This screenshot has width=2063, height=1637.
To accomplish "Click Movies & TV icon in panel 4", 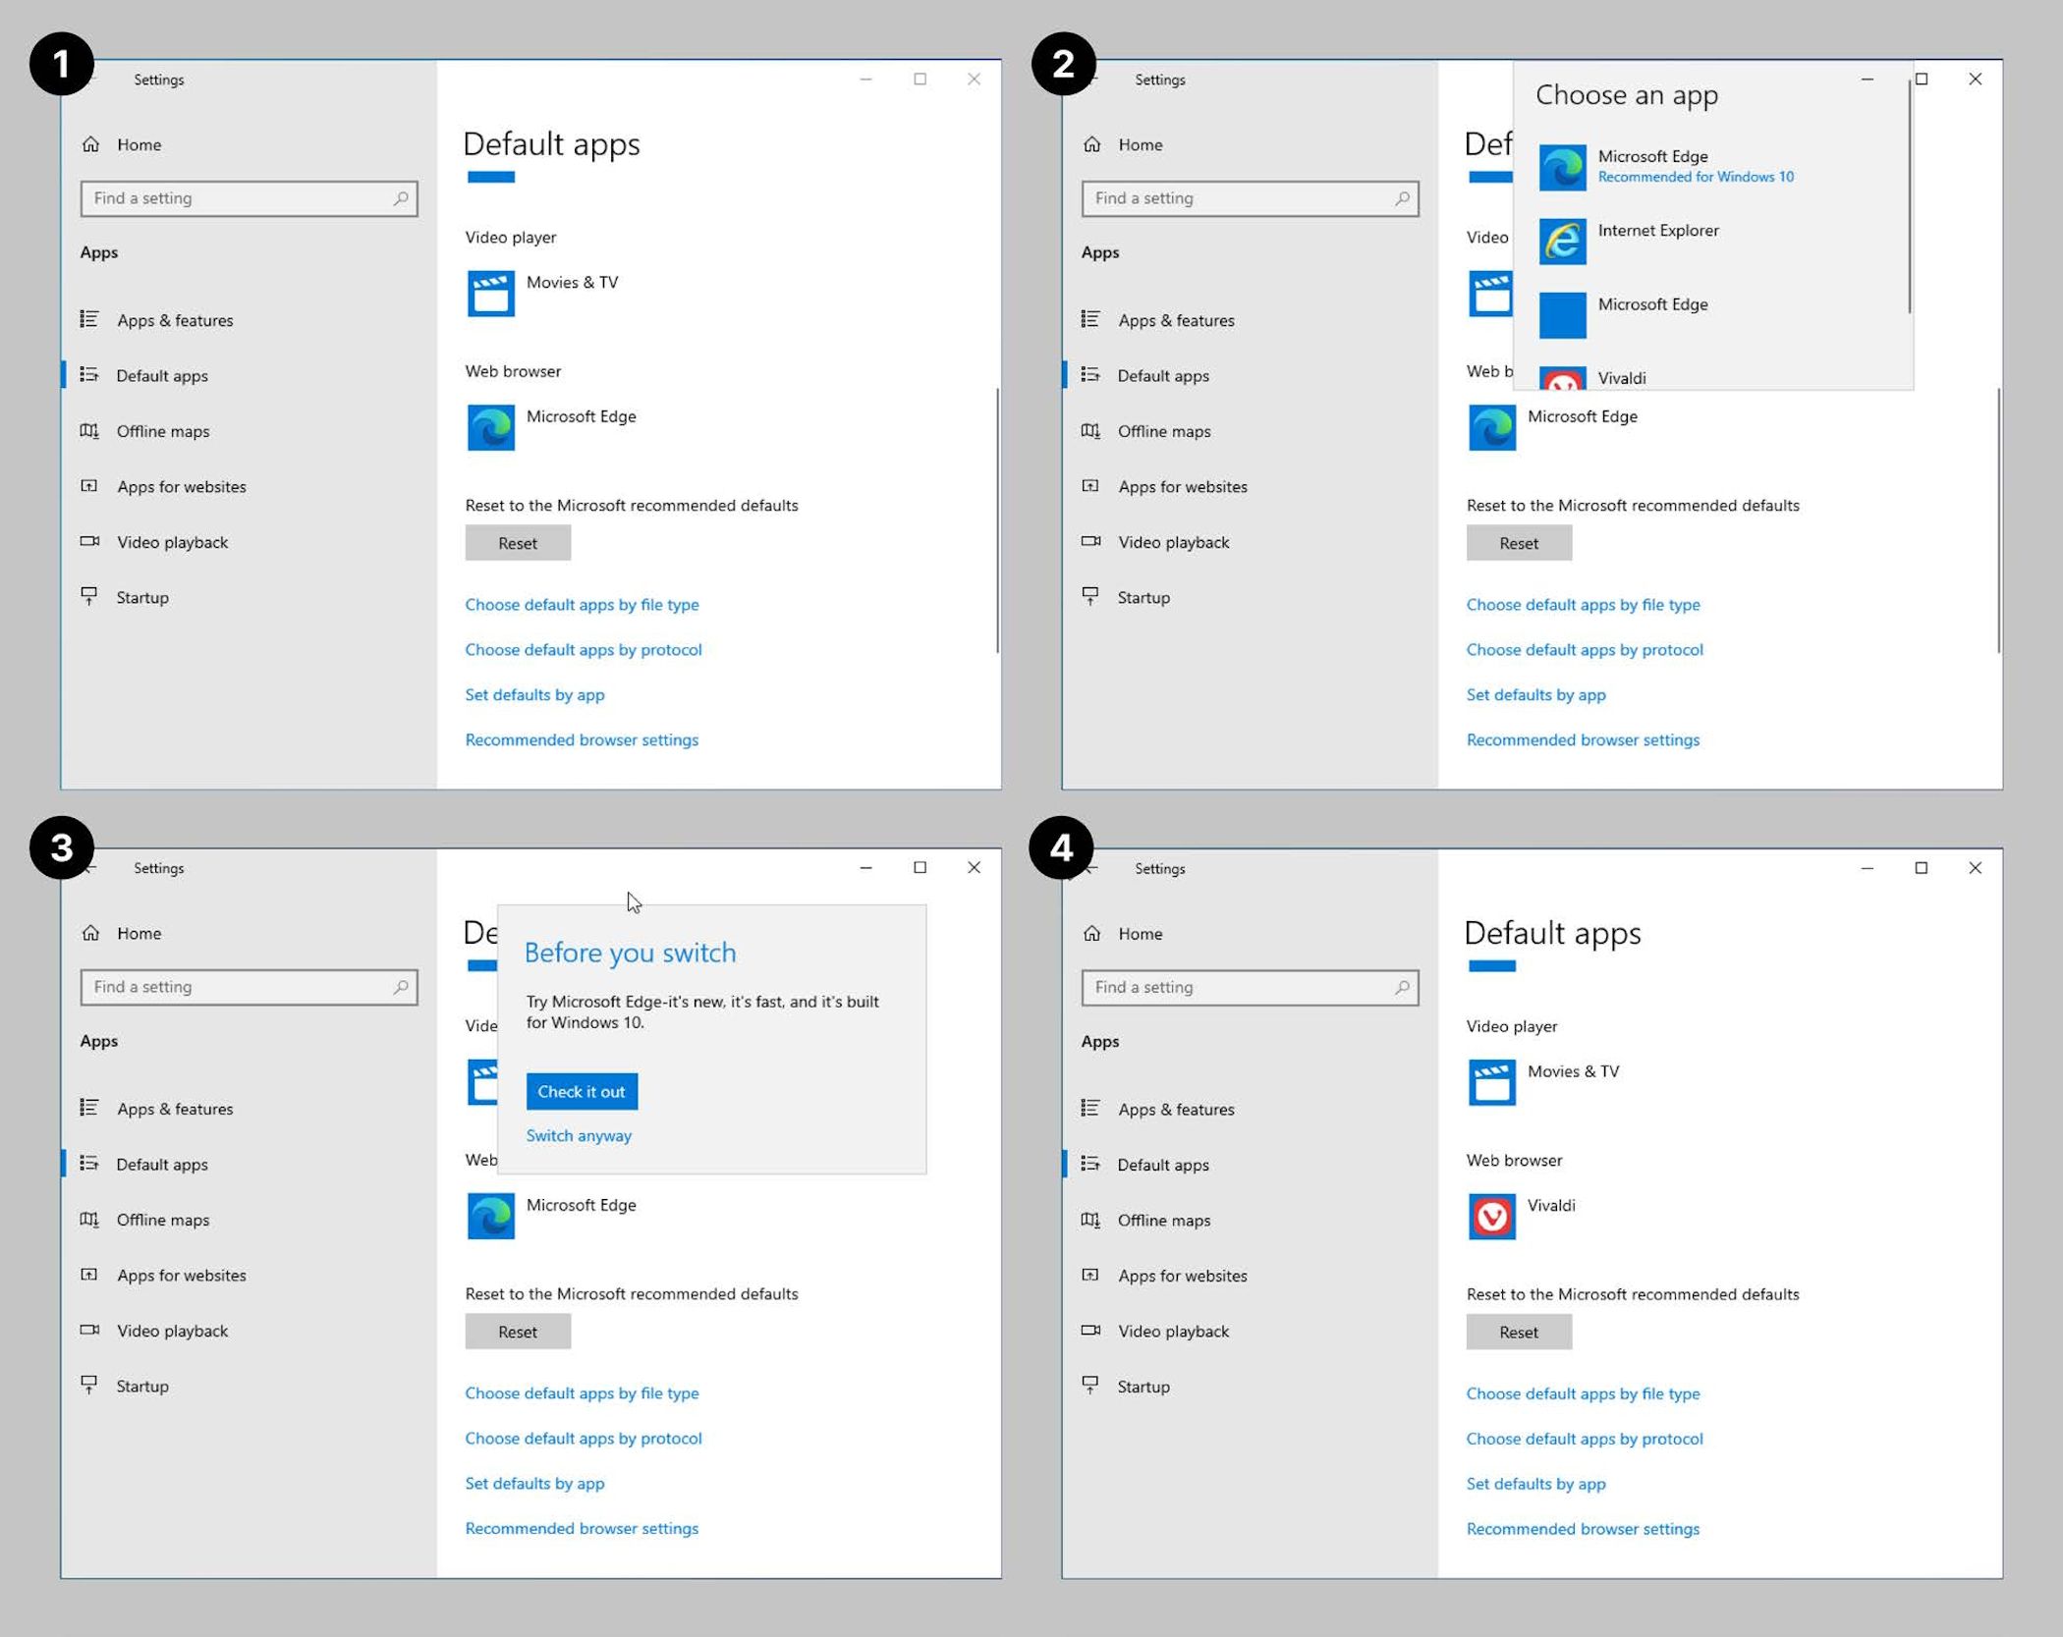I will tap(1491, 1082).
